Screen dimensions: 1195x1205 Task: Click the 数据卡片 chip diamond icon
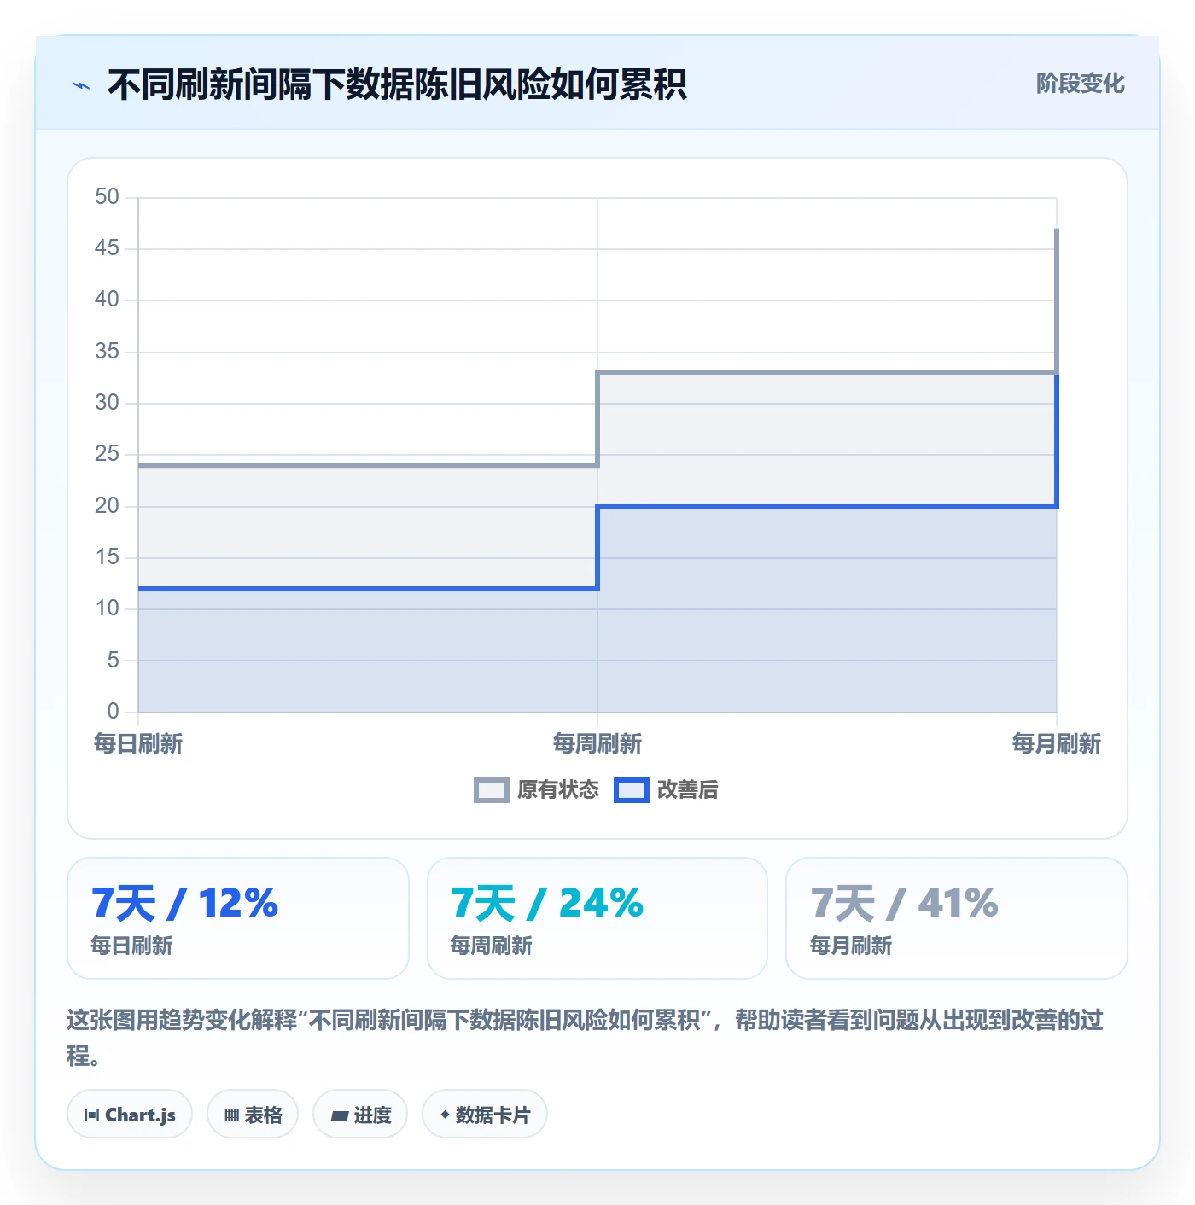point(445,1115)
